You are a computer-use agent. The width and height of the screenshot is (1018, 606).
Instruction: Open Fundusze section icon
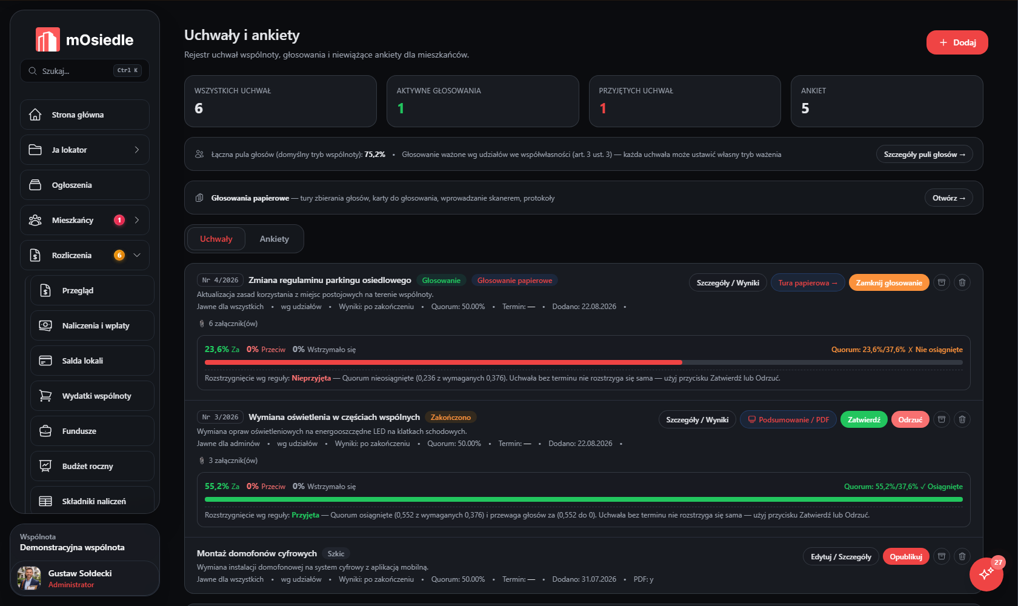[45, 431]
